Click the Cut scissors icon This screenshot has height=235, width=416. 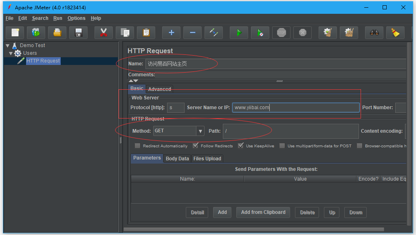point(103,32)
